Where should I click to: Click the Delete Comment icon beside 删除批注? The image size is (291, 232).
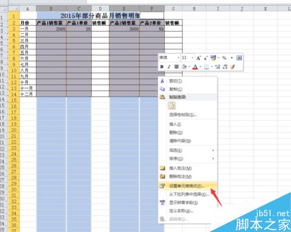coord(162,176)
